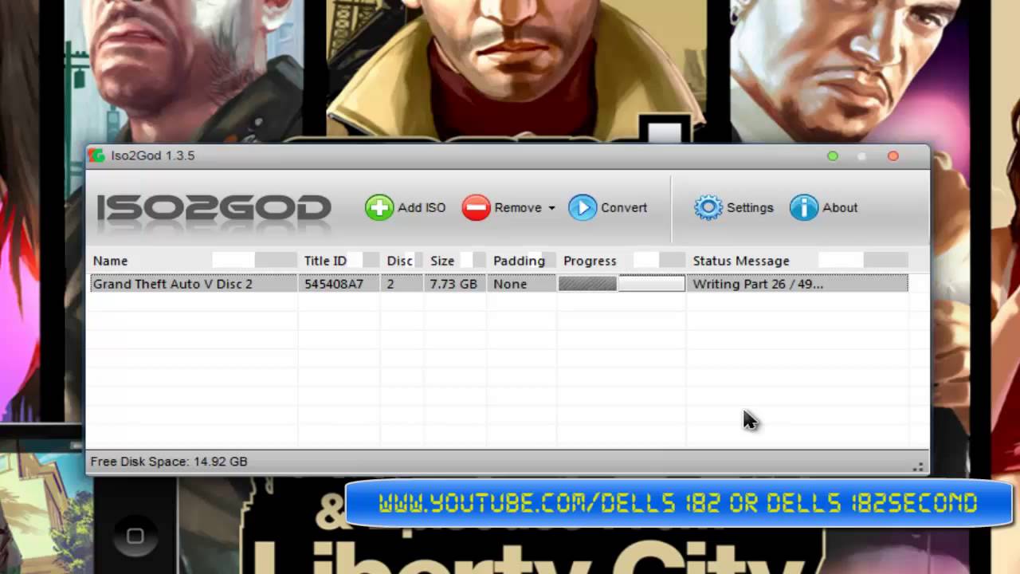This screenshot has height=574, width=1020.
Task: Click the red Remove minus icon
Action: click(x=476, y=207)
